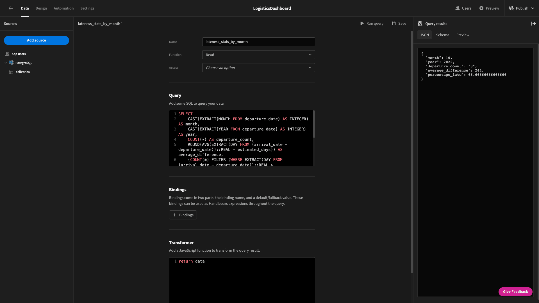The height and width of the screenshot is (303, 539).
Task: Click the Publish rocket icon
Action: [511, 8]
